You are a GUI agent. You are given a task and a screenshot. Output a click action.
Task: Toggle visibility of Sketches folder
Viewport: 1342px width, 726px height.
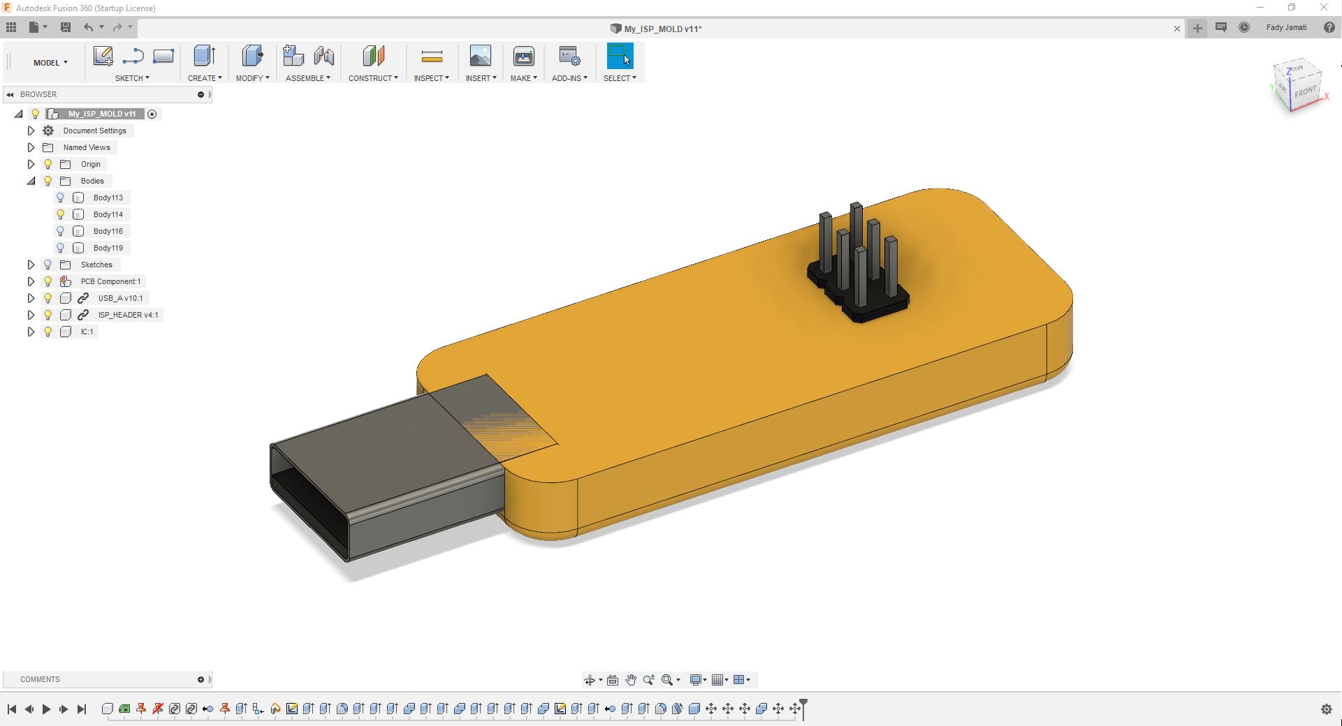tap(48, 265)
